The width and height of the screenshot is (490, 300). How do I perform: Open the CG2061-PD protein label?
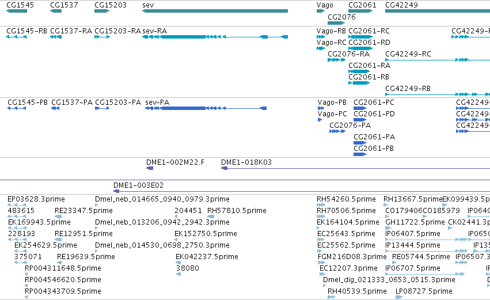[x=374, y=114]
